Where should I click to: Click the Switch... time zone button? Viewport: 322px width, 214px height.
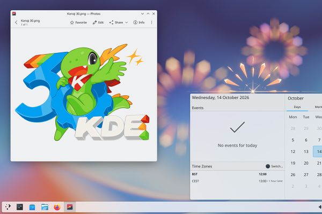[274, 166]
